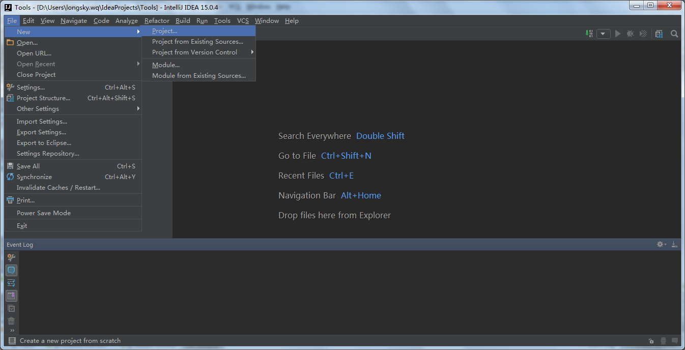Open the Window menu
Screen dimensions: 685x350
[x=267, y=21]
